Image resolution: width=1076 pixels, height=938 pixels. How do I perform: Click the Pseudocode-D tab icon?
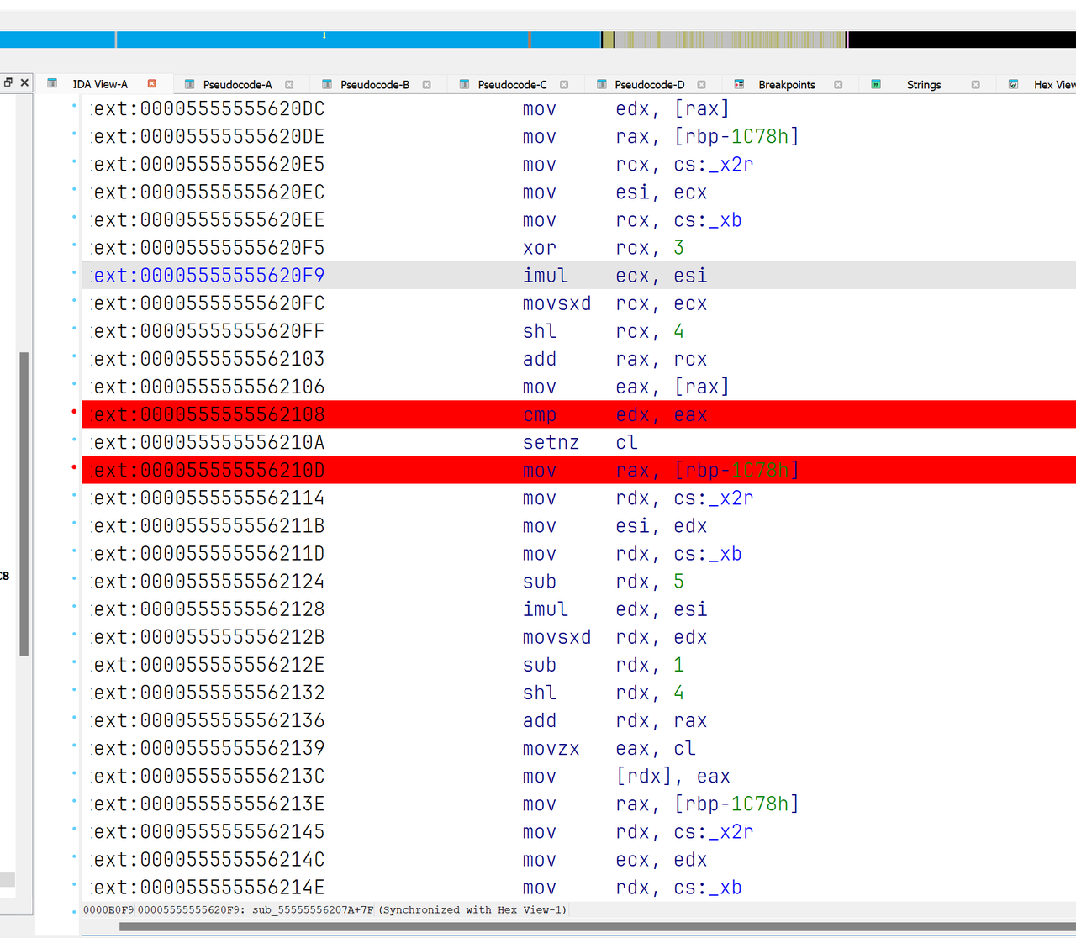point(601,84)
